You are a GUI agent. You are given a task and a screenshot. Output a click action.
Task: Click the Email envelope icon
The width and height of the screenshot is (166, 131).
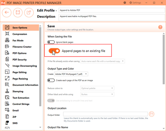pyautogui.click(x=7, y=110)
